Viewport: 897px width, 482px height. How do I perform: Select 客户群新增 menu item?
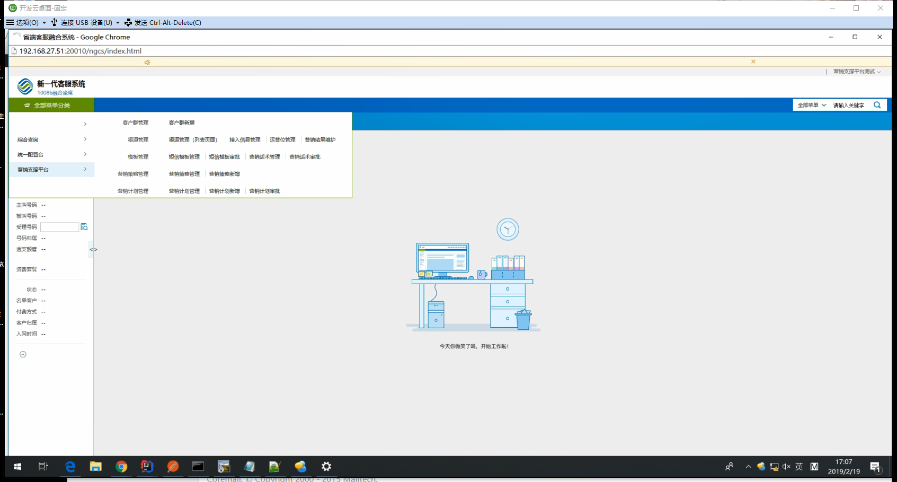click(182, 122)
